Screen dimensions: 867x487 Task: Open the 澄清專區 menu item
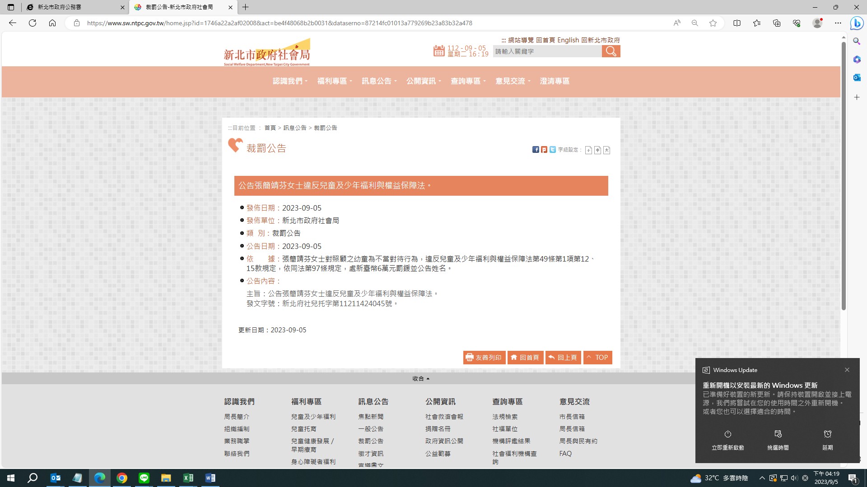click(555, 81)
